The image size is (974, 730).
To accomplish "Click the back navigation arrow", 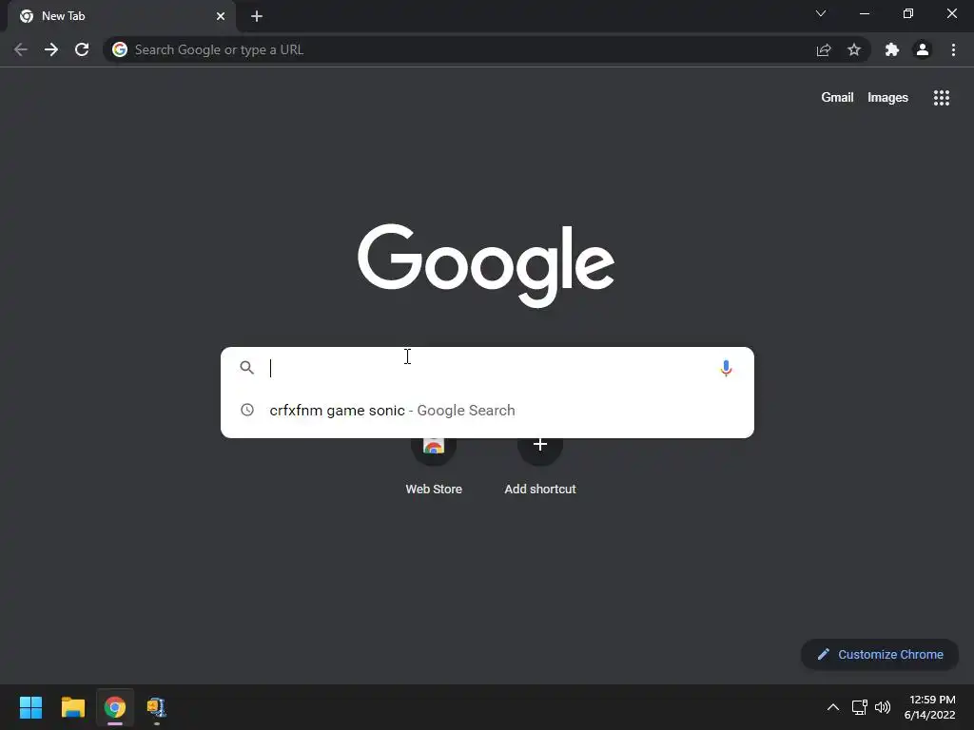I will click(21, 49).
